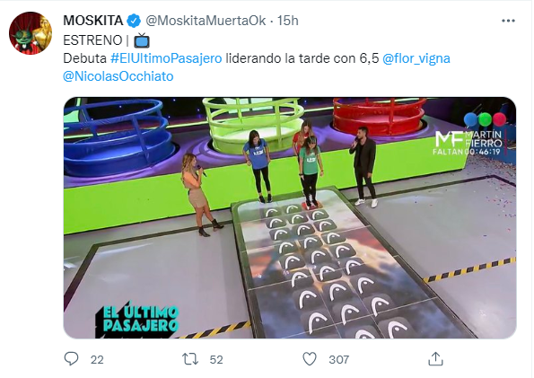
Task: Open the 15h timestamp permalink
Action: click(x=288, y=21)
